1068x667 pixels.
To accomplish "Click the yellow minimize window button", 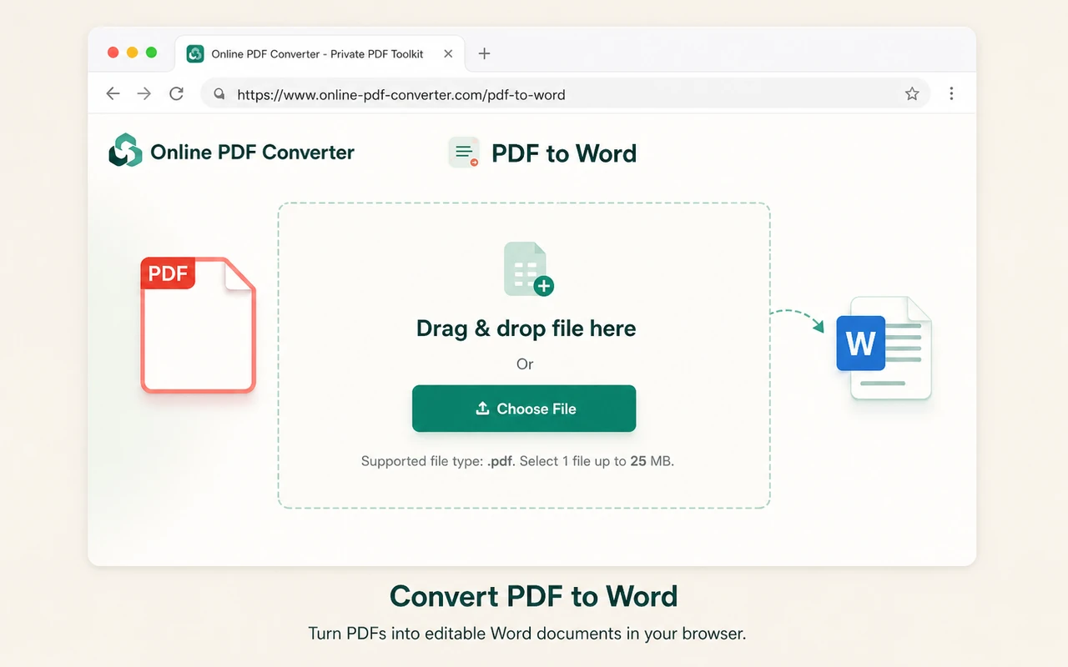I will coord(132,53).
